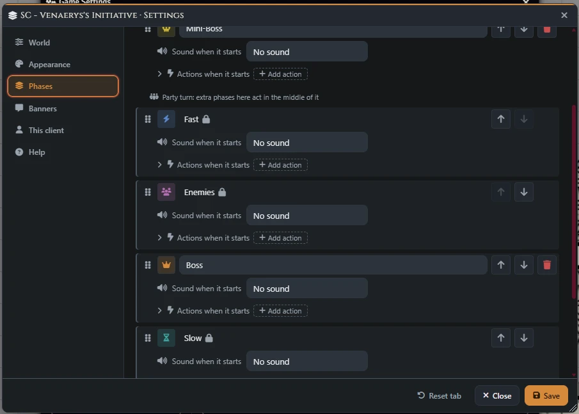Delete the Boss phase
Viewport: 579px width, 414px height.
click(x=547, y=265)
